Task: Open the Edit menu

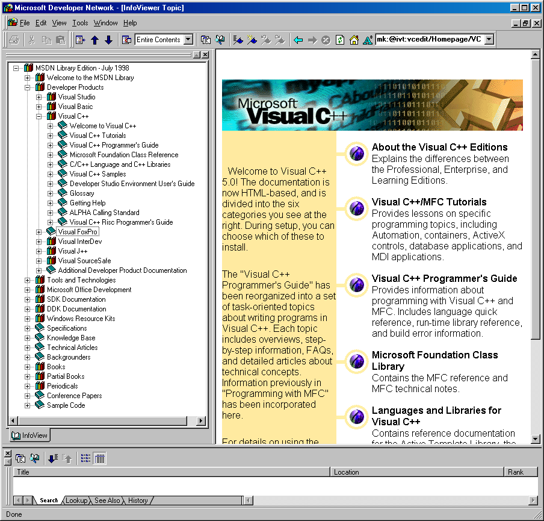Action: [x=41, y=23]
